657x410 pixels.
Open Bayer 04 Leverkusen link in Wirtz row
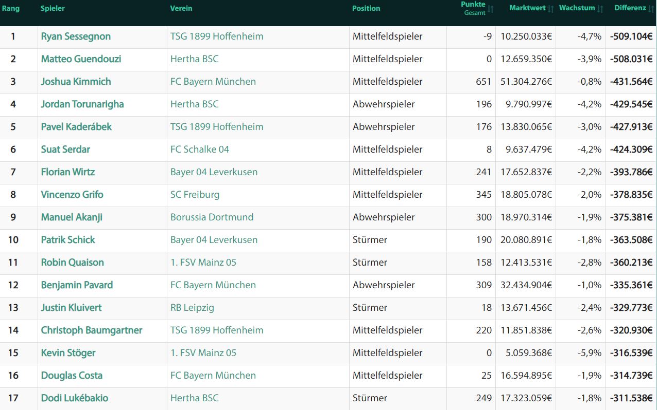(x=214, y=172)
